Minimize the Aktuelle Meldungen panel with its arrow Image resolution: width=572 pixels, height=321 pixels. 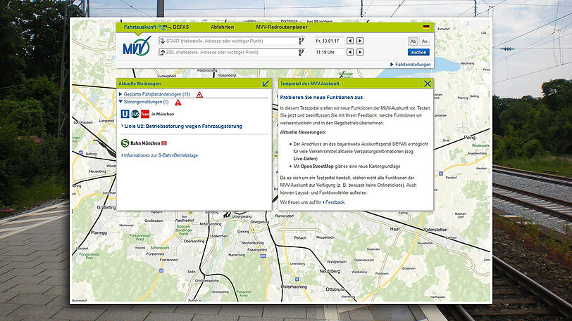(266, 84)
